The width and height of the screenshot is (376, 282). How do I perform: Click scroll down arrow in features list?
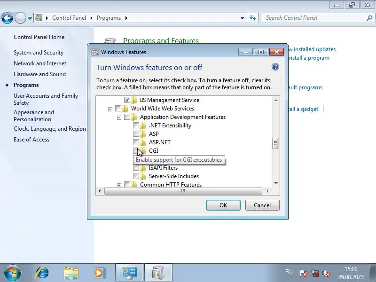pos(276,183)
